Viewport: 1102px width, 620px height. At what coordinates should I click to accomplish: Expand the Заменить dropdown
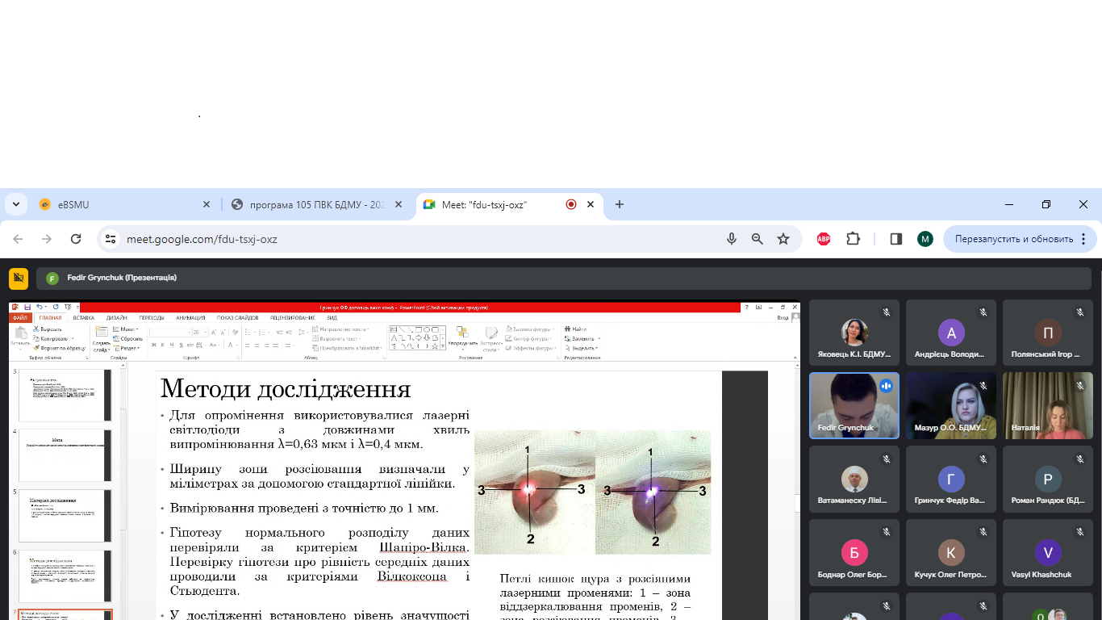[x=599, y=339]
